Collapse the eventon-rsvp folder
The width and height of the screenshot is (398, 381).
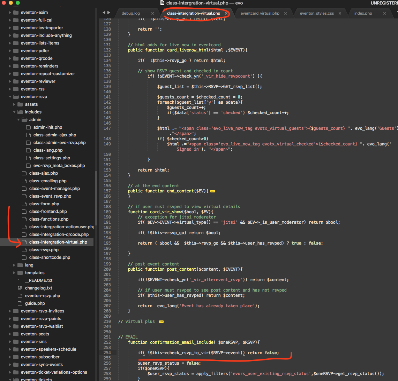click(10, 97)
